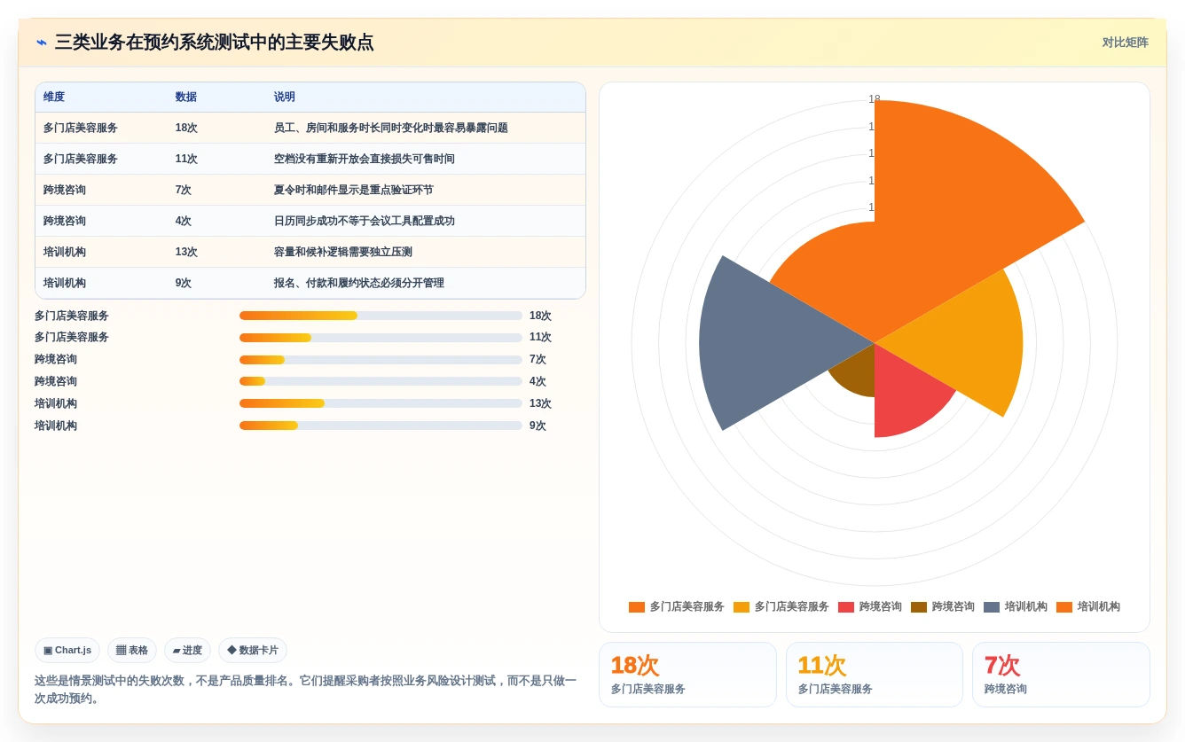Click the 数据 column header

click(x=186, y=97)
